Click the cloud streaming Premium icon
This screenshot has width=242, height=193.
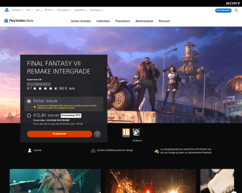[x=156, y=151]
